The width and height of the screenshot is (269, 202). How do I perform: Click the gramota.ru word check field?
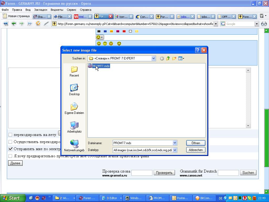tap(142, 173)
